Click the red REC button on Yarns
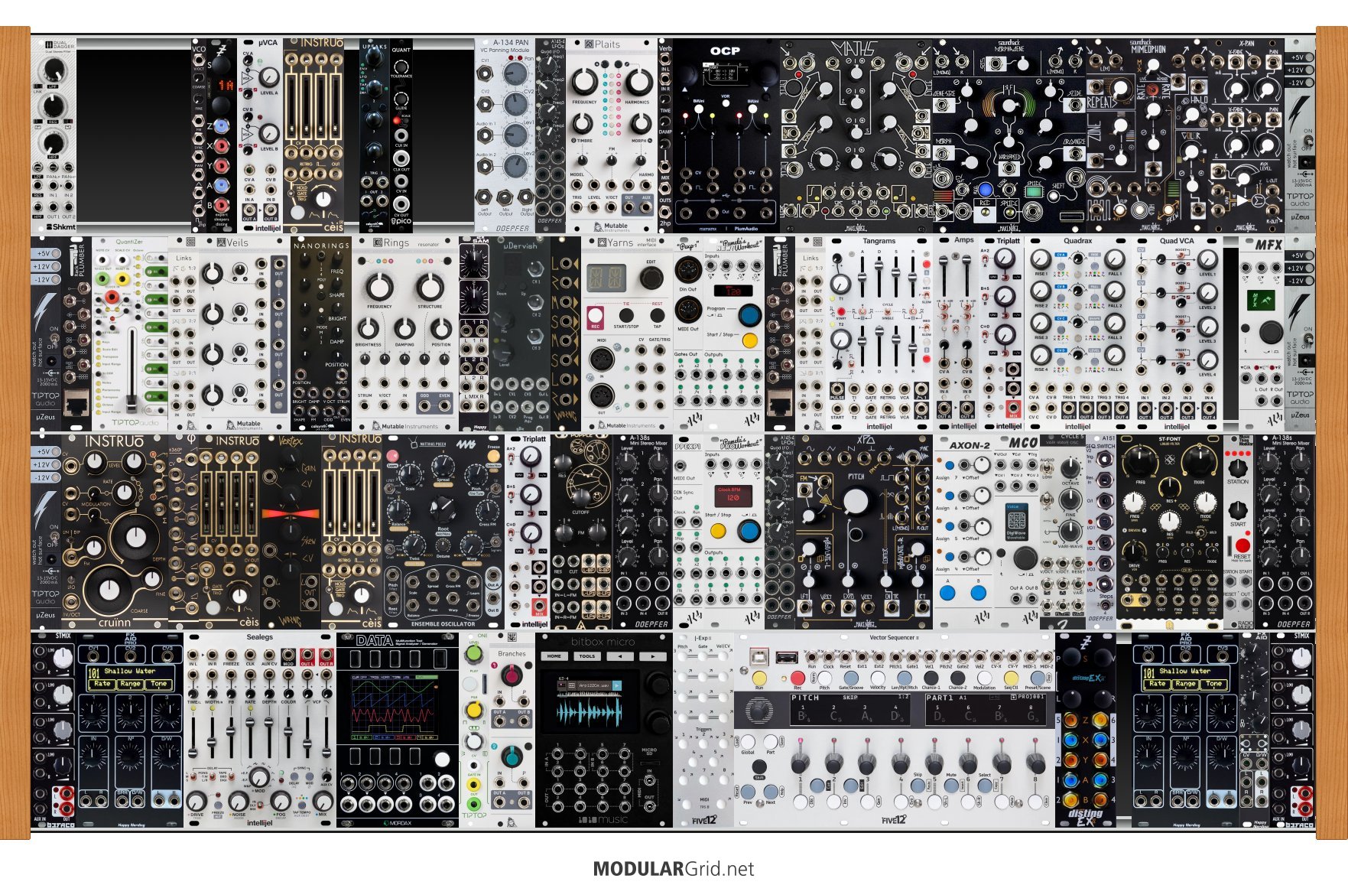 [x=595, y=315]
